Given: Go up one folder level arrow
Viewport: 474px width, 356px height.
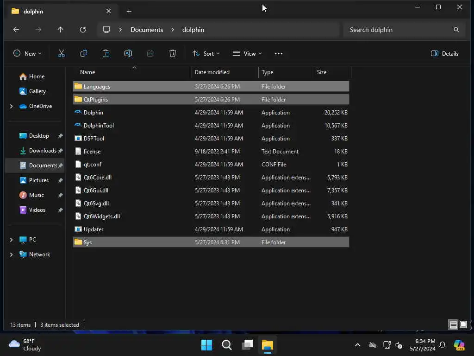Looking at the screenshot, I should (x=61, y=30).
